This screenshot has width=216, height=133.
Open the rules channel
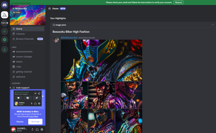28,66
